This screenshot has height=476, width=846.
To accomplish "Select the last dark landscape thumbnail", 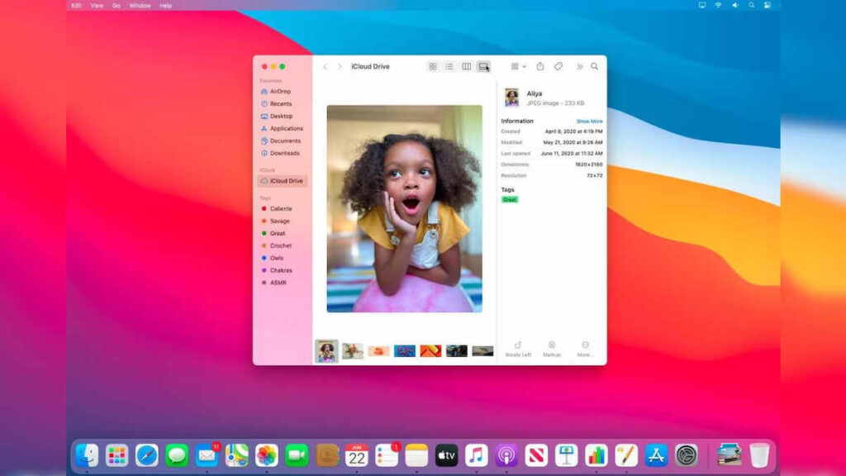I will (482, 351).
